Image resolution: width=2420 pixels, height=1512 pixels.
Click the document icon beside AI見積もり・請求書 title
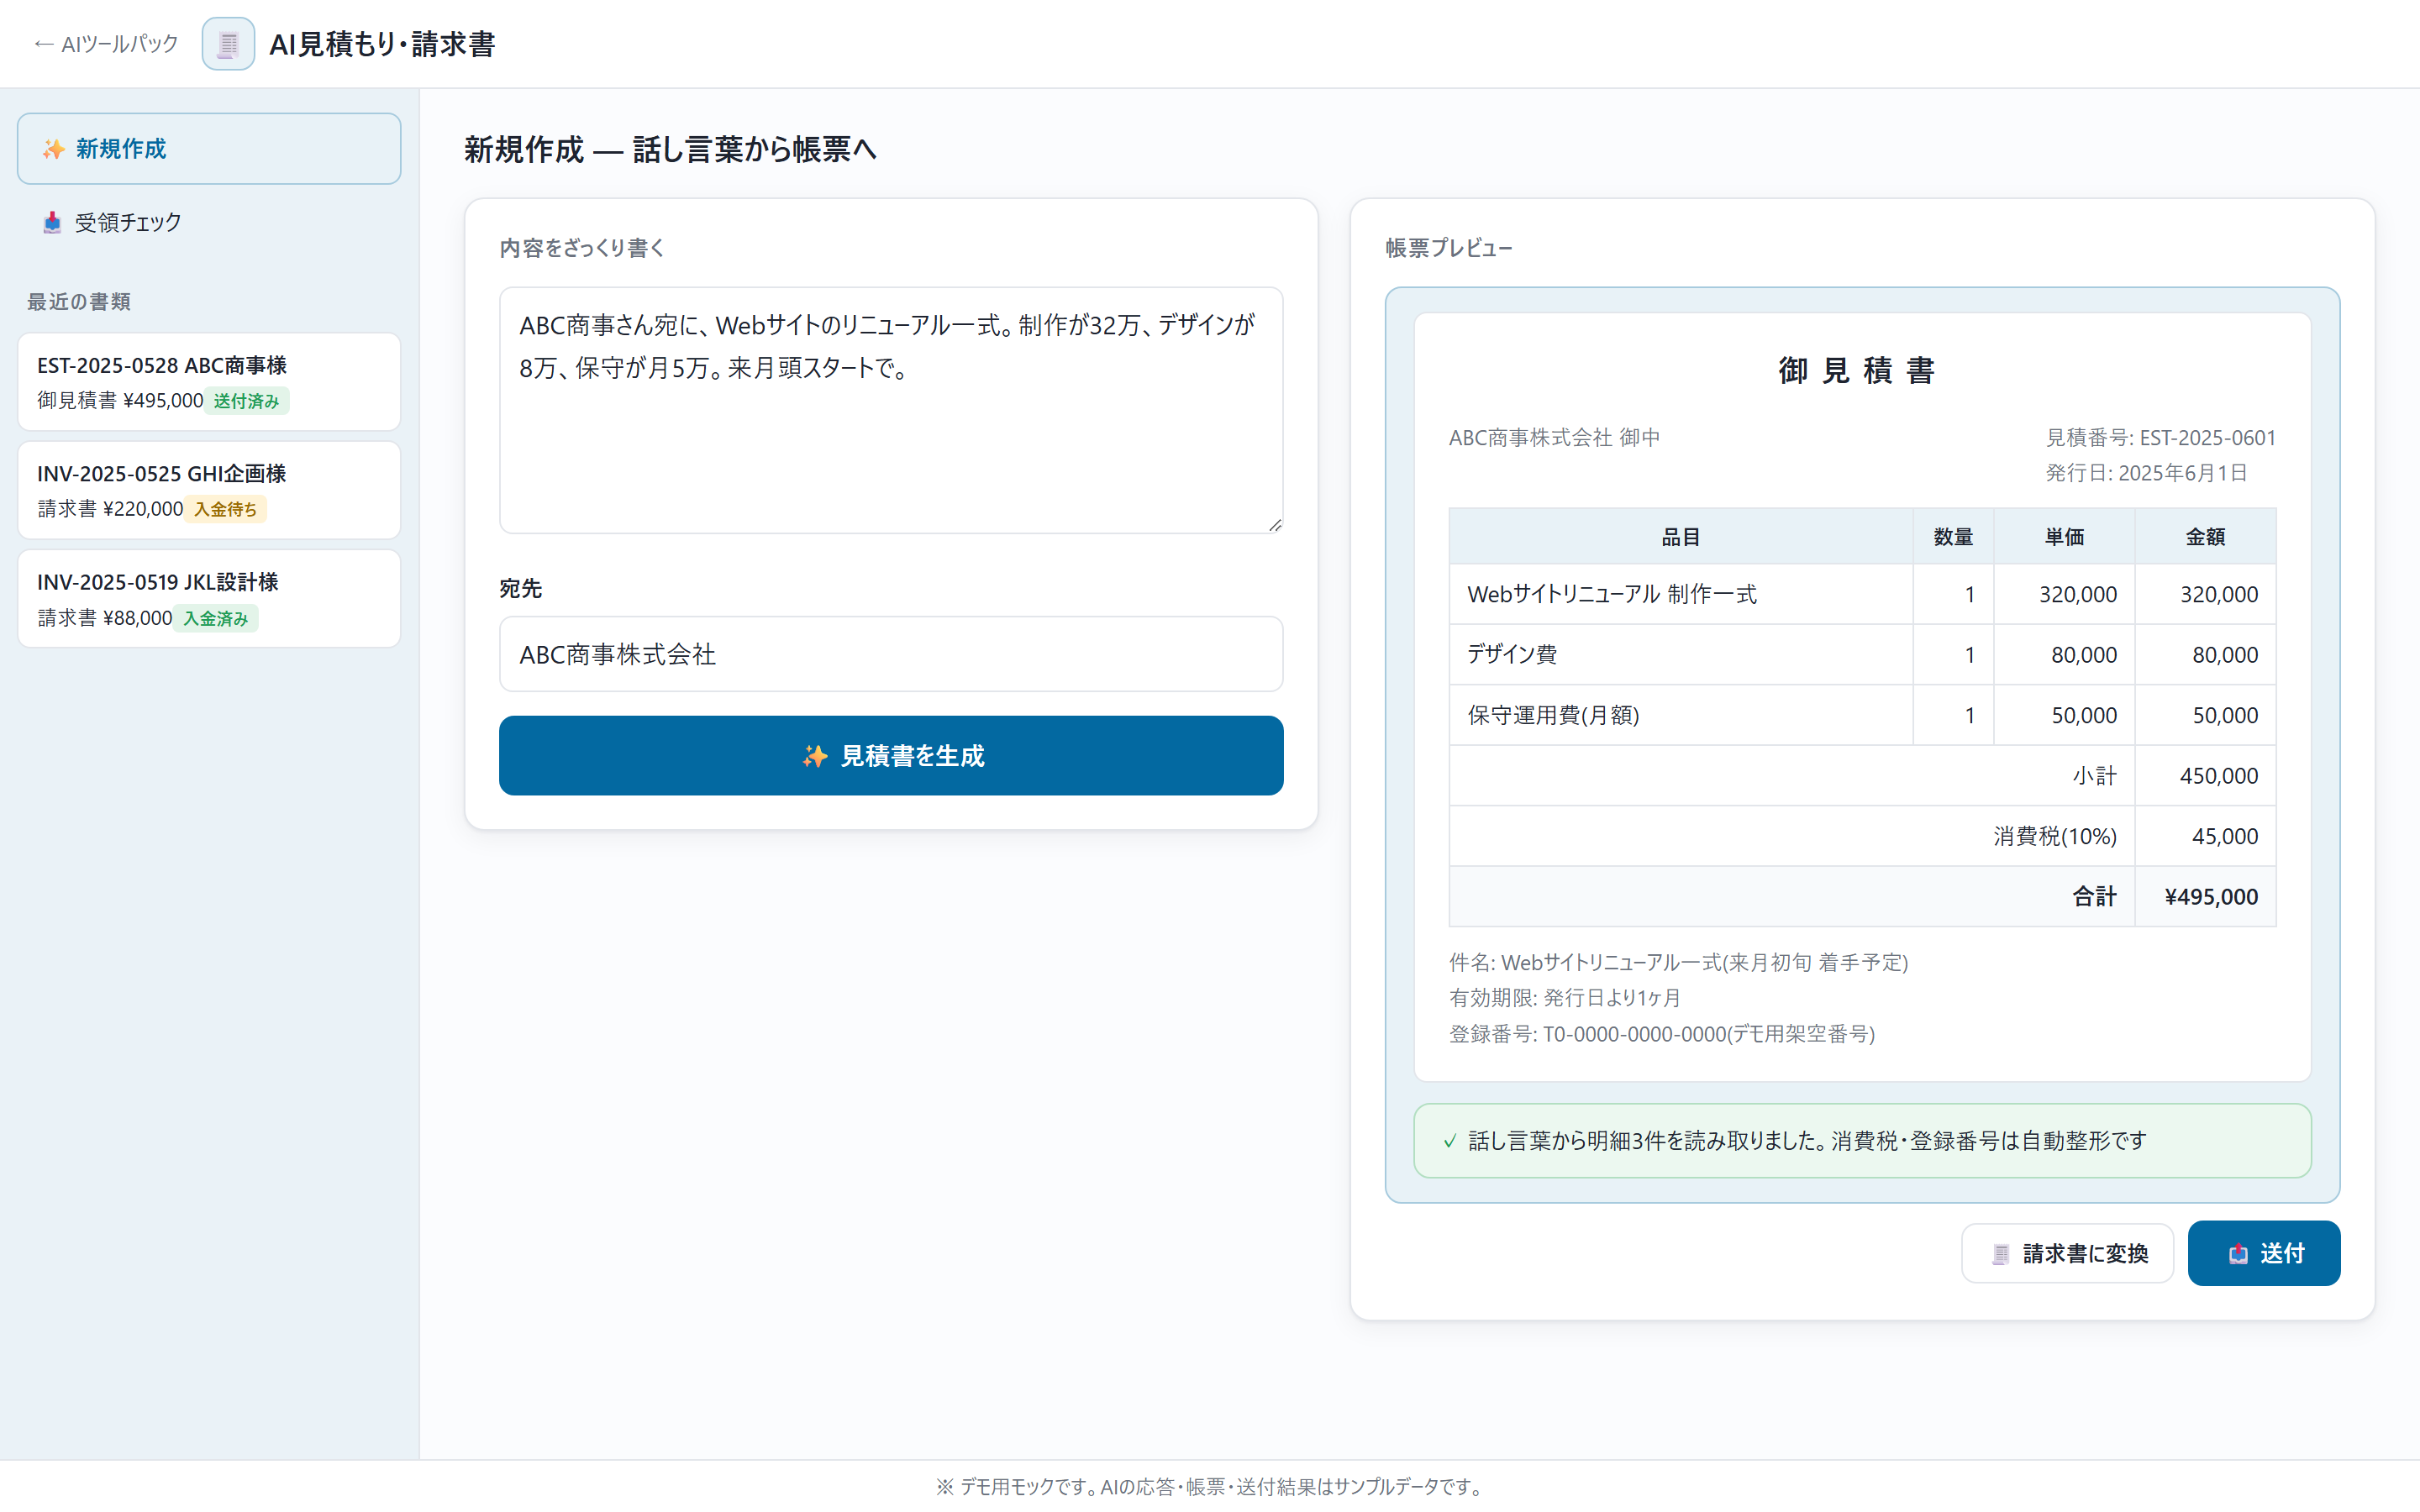click(228, 44)
